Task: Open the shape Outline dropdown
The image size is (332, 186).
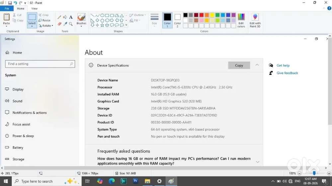Action: [138, 15]
